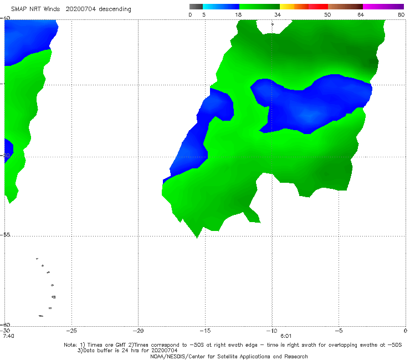This screenshot has width=410, height=360.
Task: Click the '-60' latitude axis label
Action: 5,325
